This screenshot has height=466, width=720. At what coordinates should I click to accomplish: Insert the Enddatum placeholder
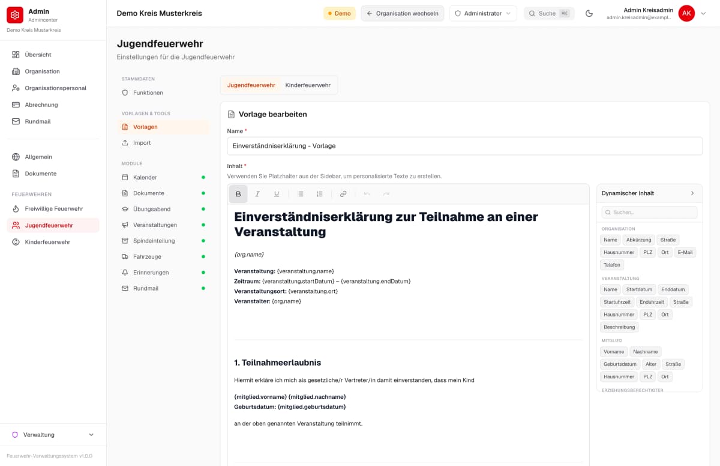point(673,289)
